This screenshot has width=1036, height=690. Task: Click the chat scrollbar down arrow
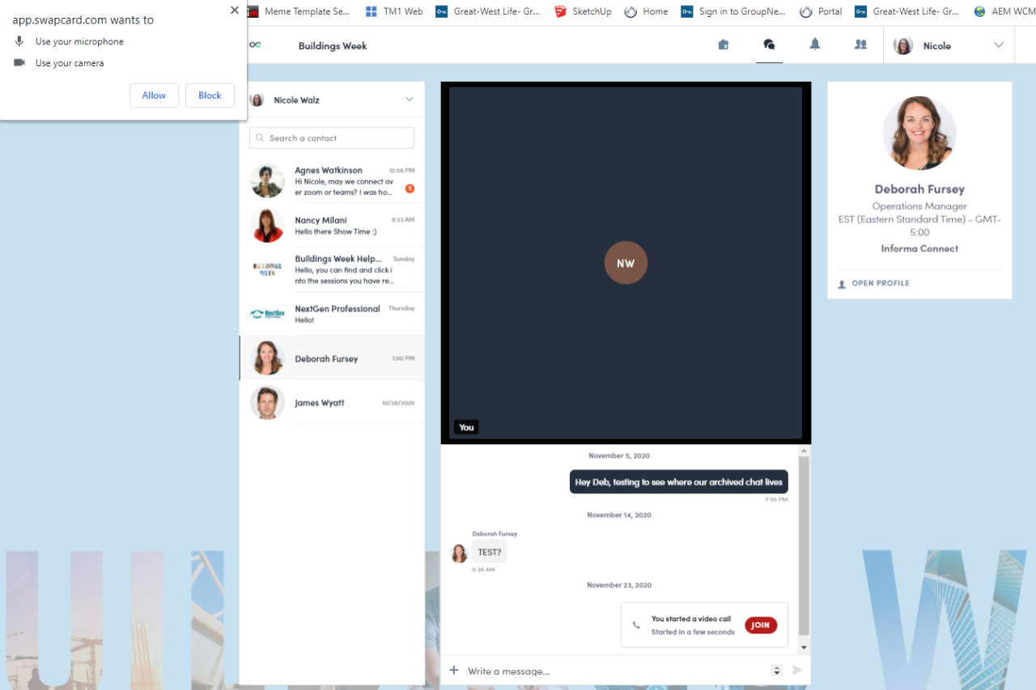tap(804, 648)
